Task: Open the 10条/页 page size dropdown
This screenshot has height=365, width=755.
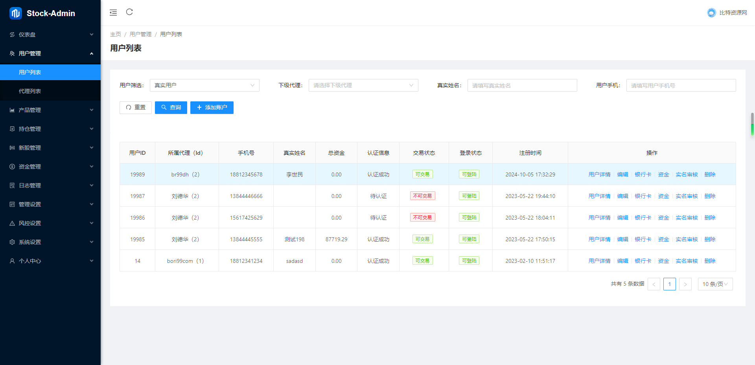Action: (715, 284)
